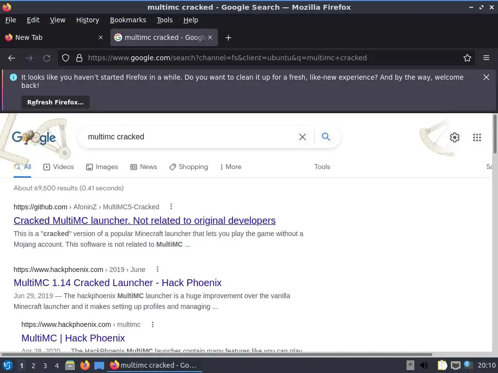Dismiss the Firefox refresh notification bar
This screenshot has width=498, height=373.
486,77
